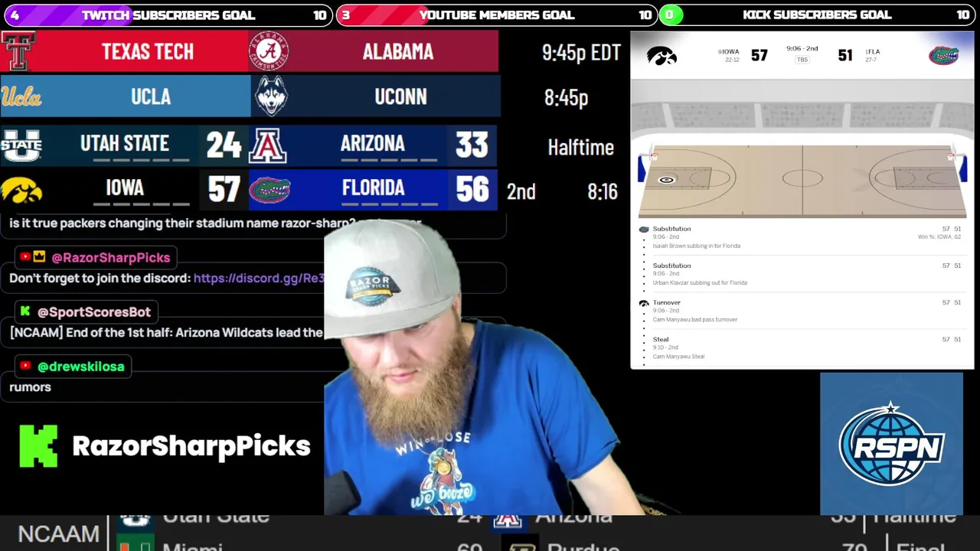Click the Utah State logo
Viewport: 980px width, 551px height.
[21, 145]
